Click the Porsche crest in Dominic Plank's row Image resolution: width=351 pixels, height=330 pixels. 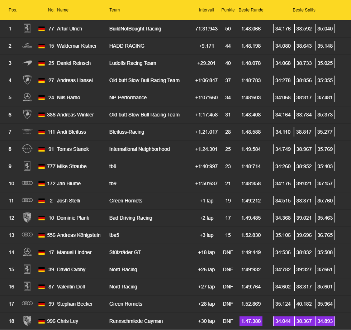pos(27,218)
